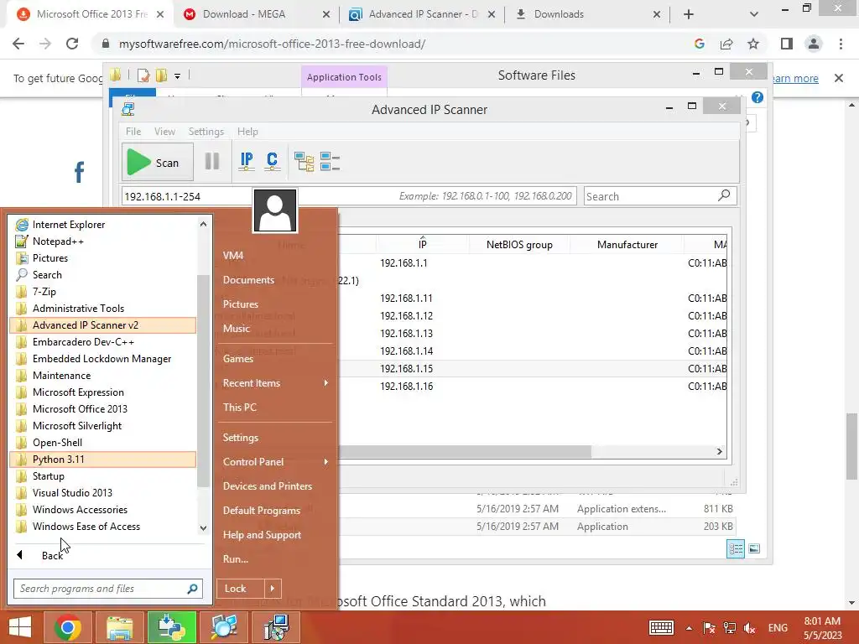Open Chrome three-dot menu
The image size is (859, 644).
[x=841, y=44]
